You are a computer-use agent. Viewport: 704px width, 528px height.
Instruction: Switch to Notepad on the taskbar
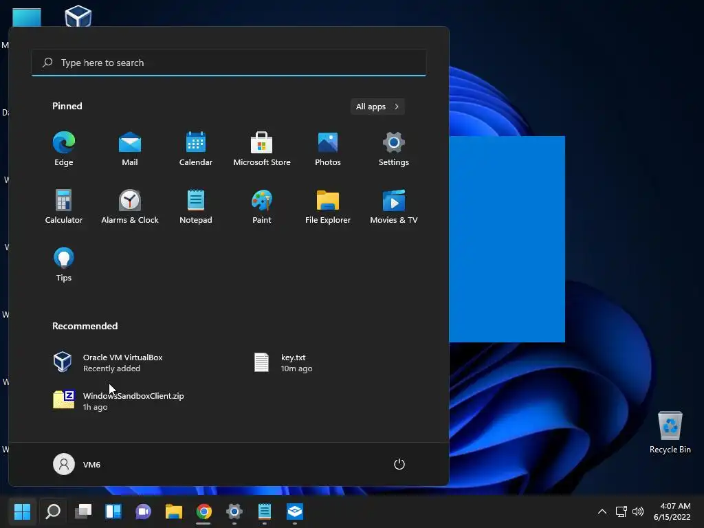pyautogui.click(x=265, y=511)
